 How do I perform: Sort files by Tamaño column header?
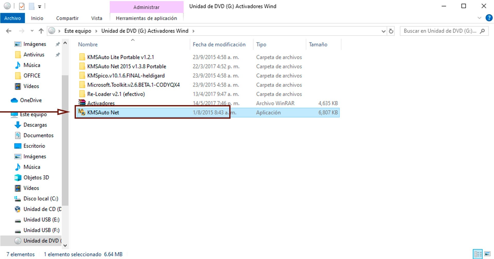[x=318, y=44]
